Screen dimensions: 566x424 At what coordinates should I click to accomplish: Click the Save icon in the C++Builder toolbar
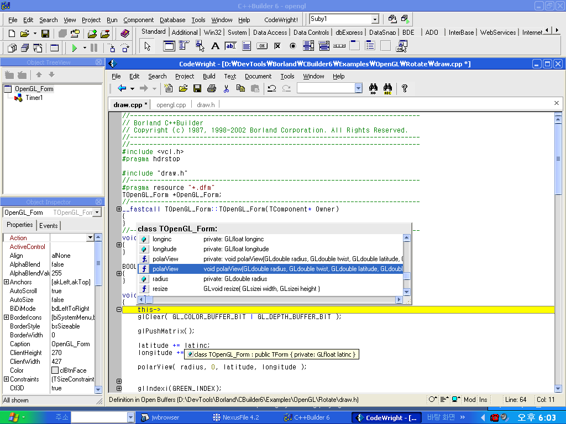pos(45,34)
